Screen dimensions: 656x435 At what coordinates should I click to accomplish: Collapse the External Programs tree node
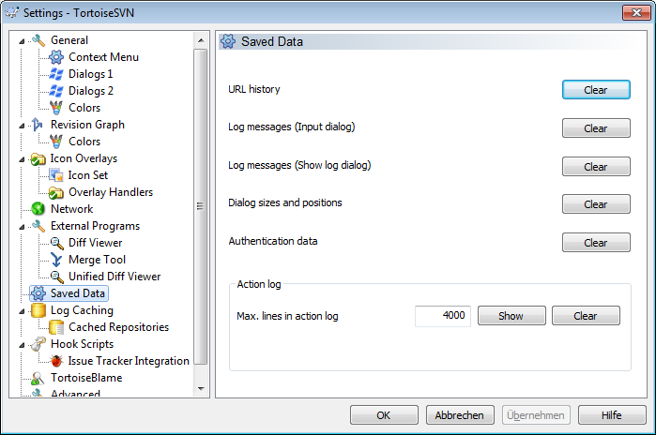22,227
